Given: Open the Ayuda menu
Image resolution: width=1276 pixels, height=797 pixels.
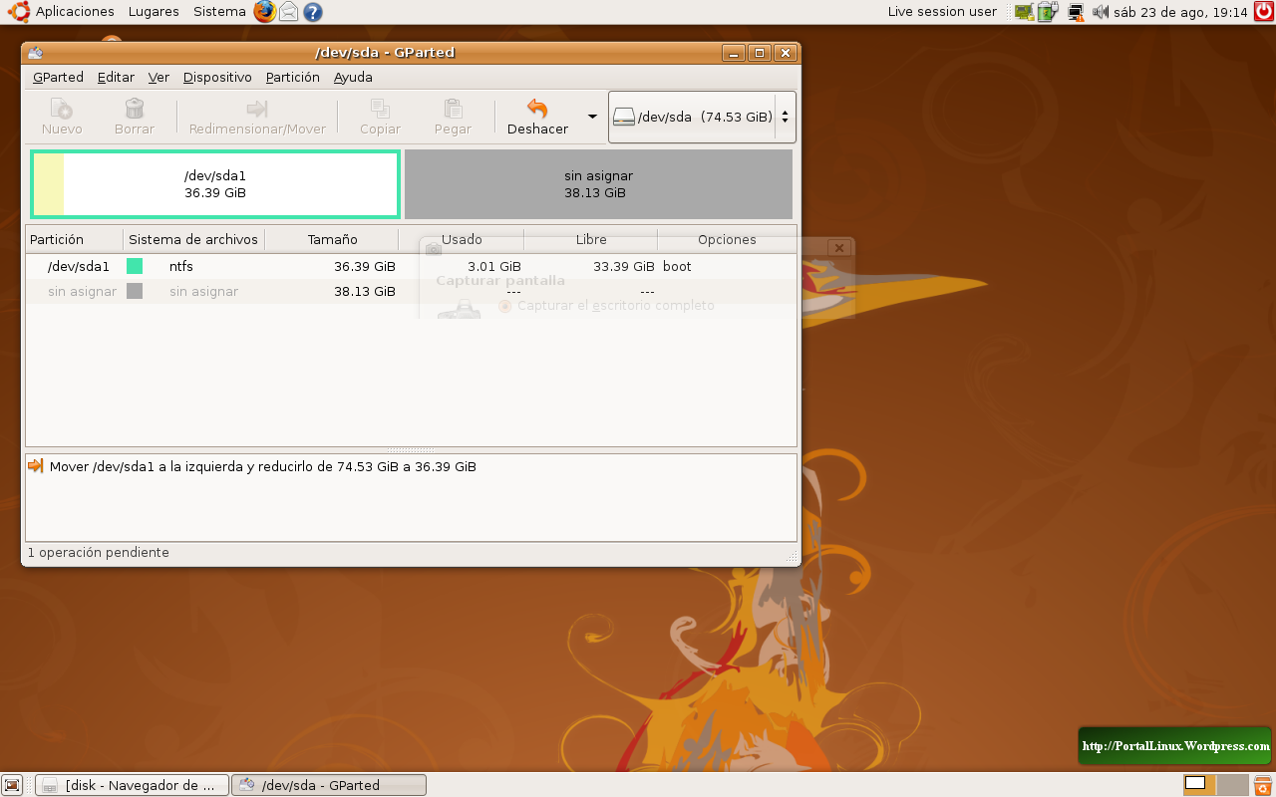Looking at the screenshot, I should coord(353,77).
